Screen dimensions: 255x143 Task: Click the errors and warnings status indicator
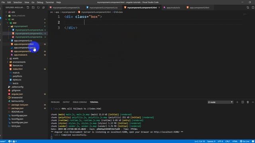coord(12,141)
